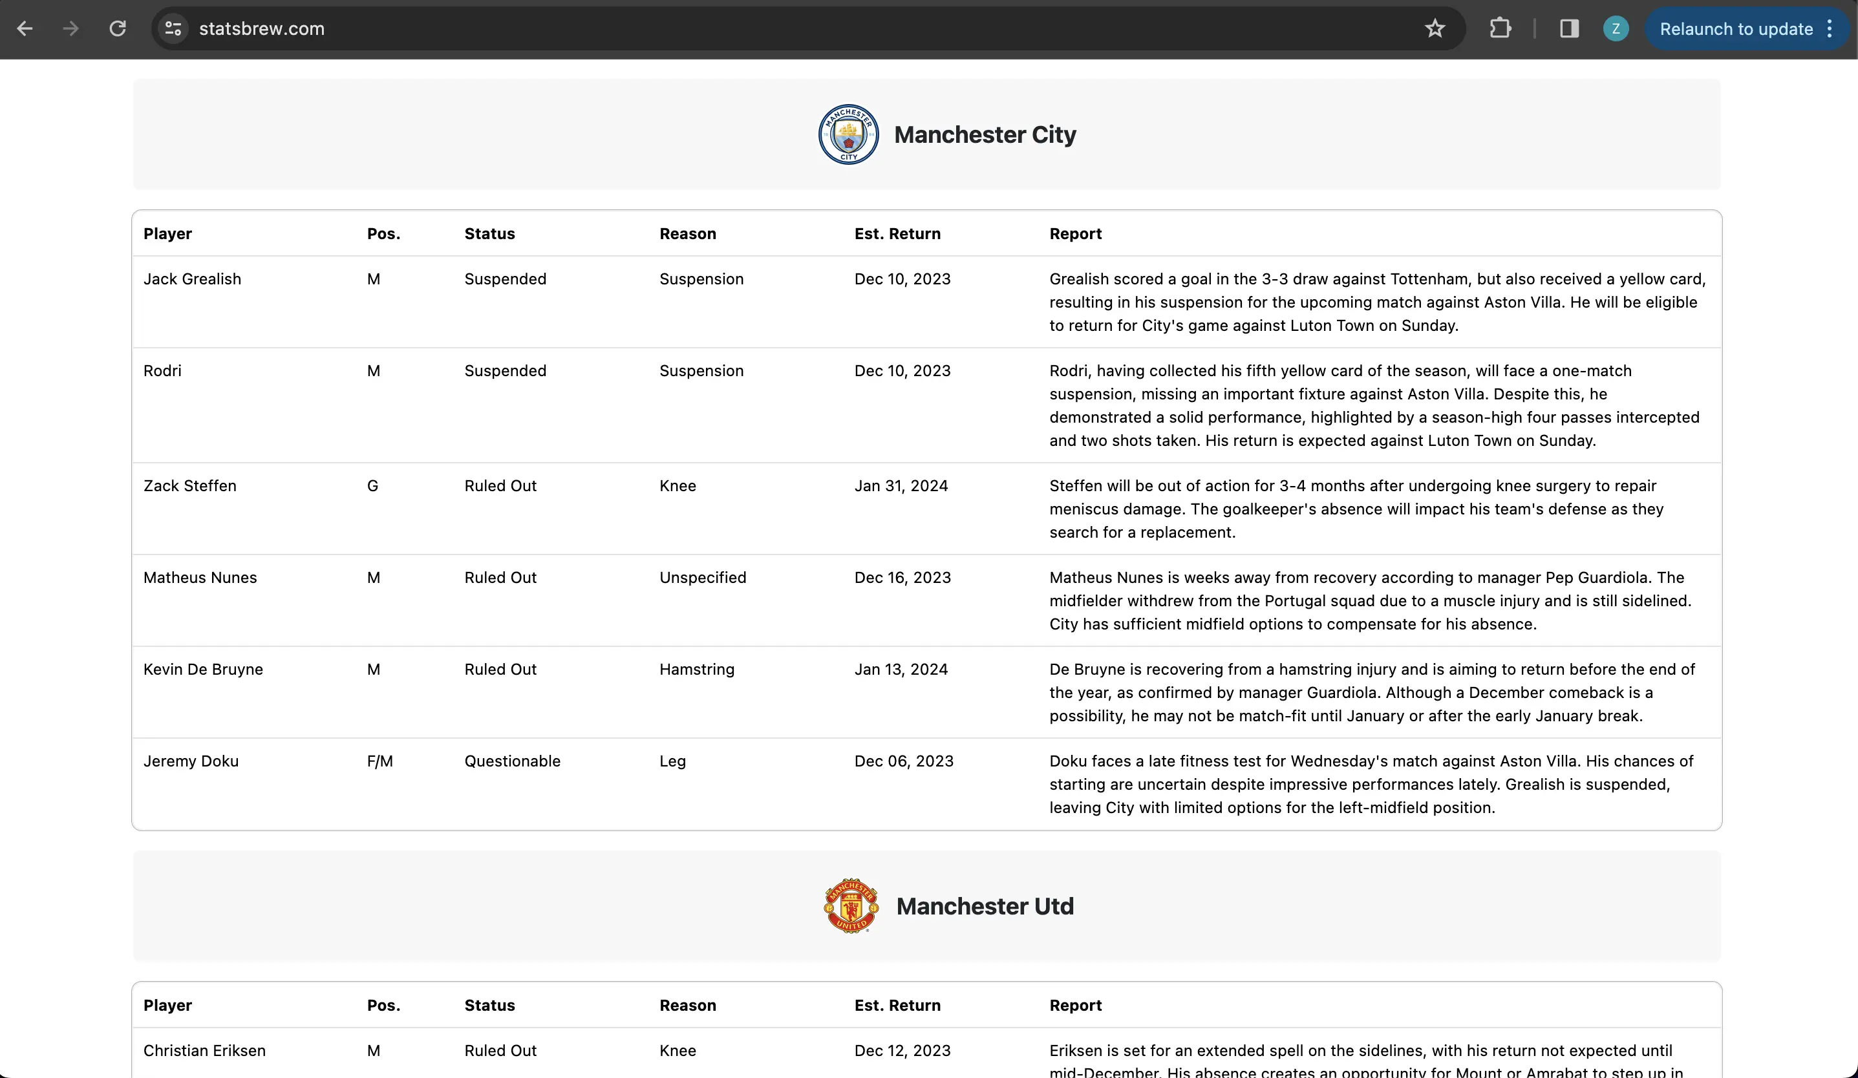Select the Manchester Utd heading

coord(985,906)
